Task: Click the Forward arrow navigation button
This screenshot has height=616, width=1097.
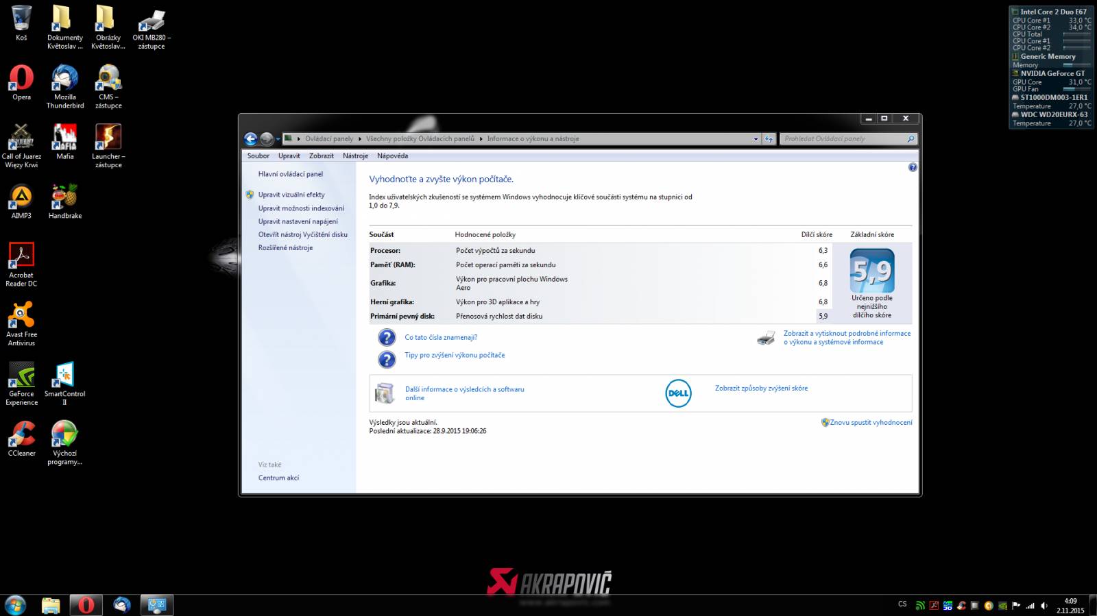Action: tap(267, 138)
